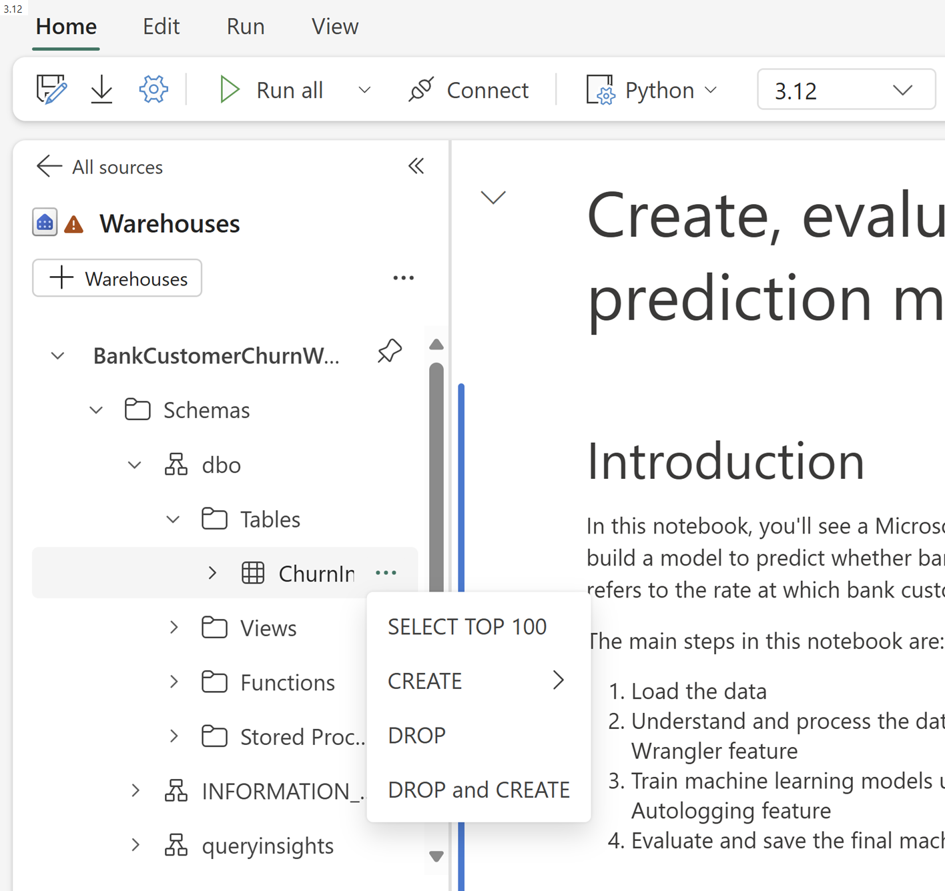Open the 3.12 version combo box
This screenshot has width=945, height=891.
(846, 89)
